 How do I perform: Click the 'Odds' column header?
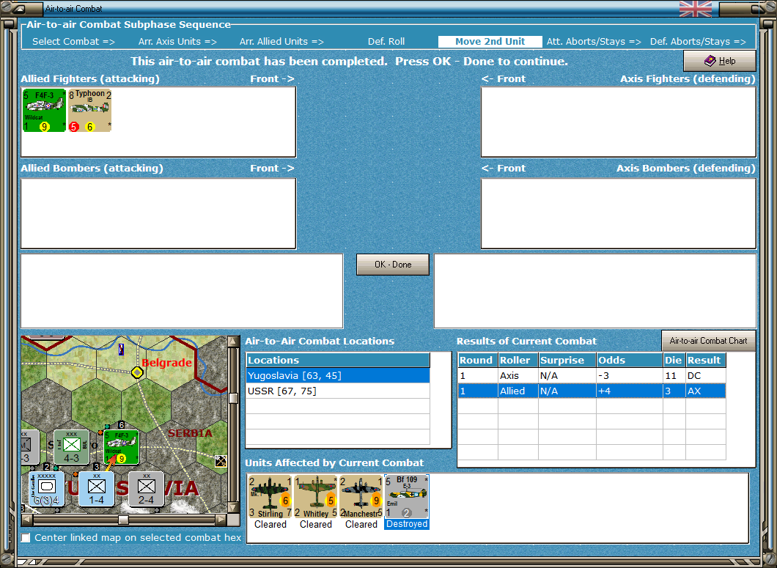pos(630,361)
